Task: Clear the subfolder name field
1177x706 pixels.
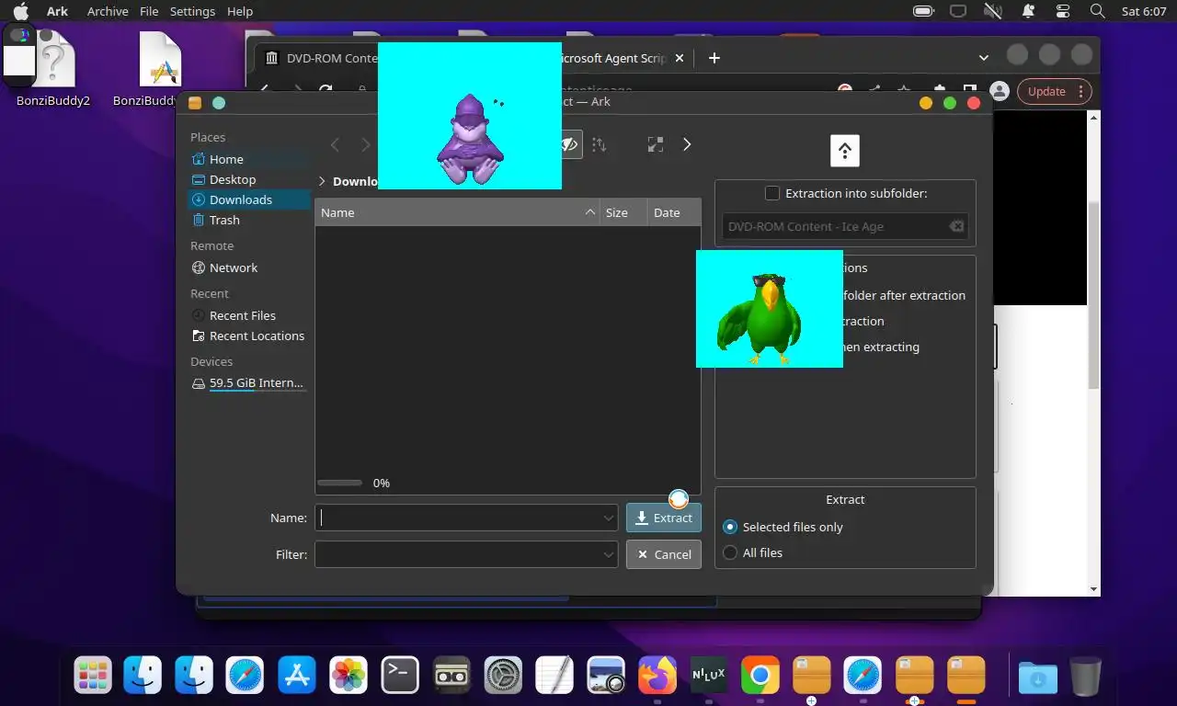Action: 956,226
